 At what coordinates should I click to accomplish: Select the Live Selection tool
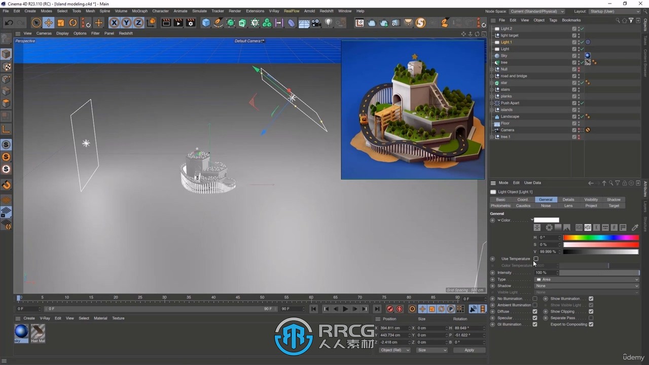click(36, 22)
